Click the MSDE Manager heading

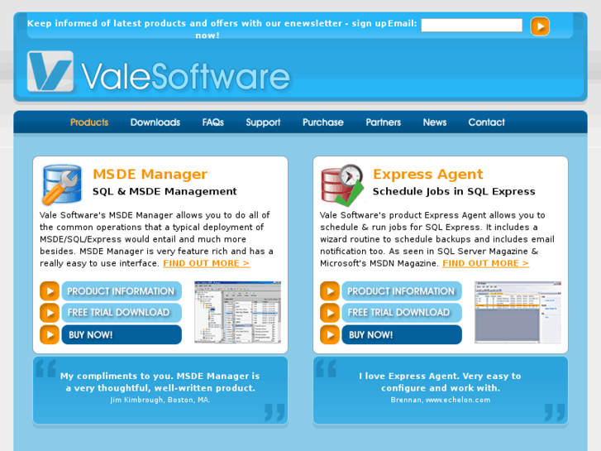coord(150,175)
